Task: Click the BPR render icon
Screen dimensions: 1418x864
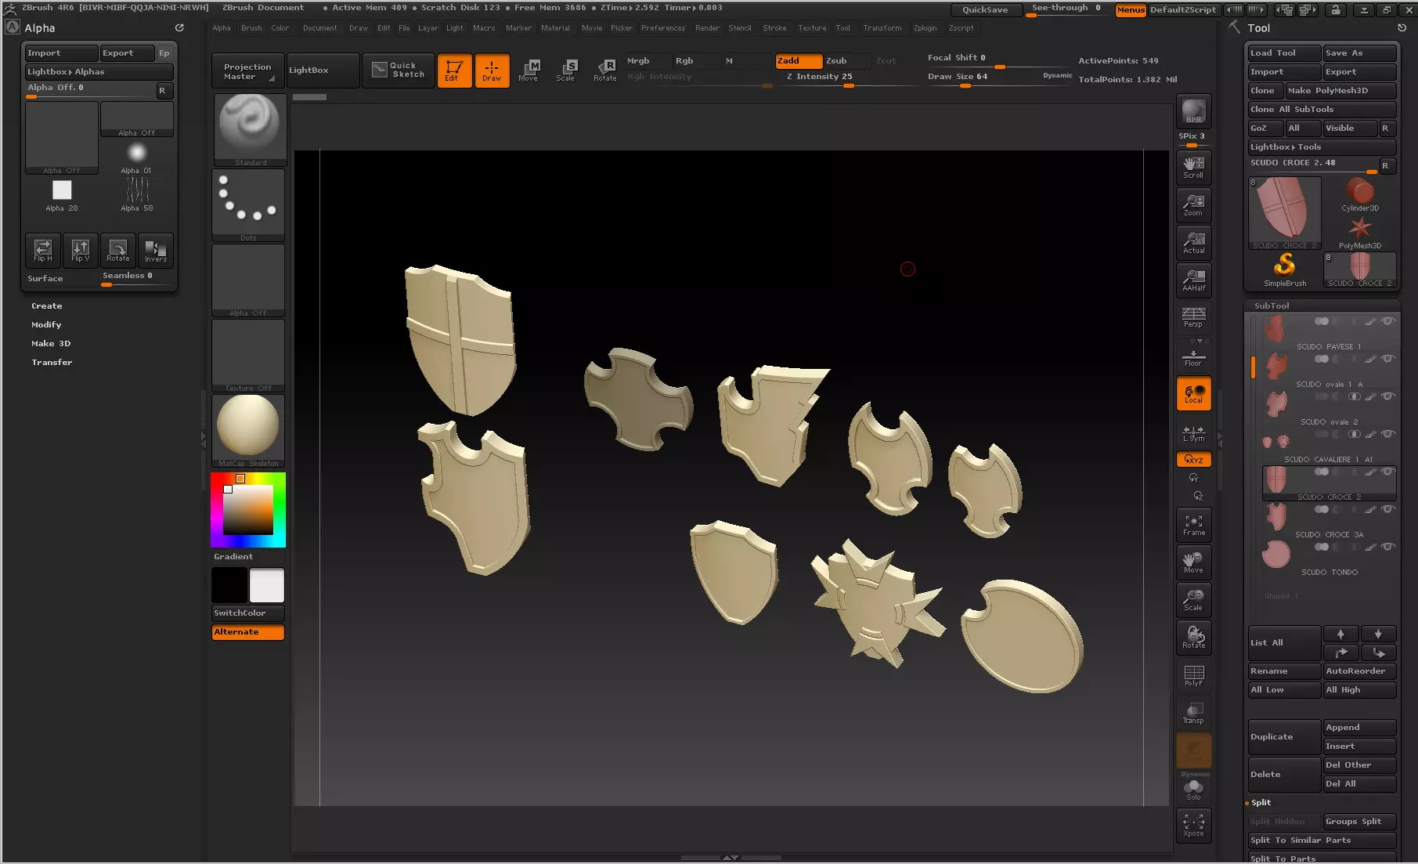Action: (1193, 111)
